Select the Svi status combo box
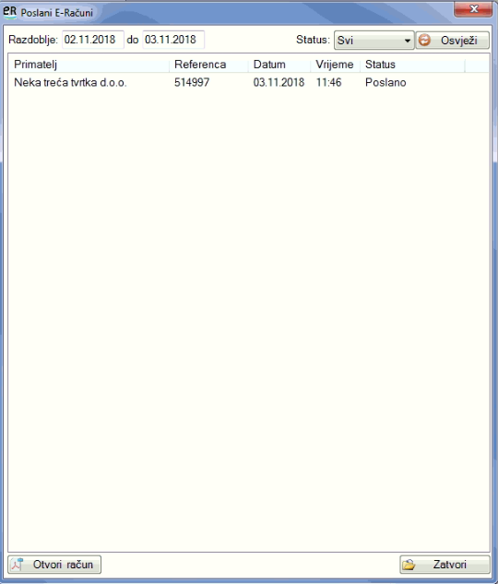This screenshot has width=498, height=584. [373, 41]
